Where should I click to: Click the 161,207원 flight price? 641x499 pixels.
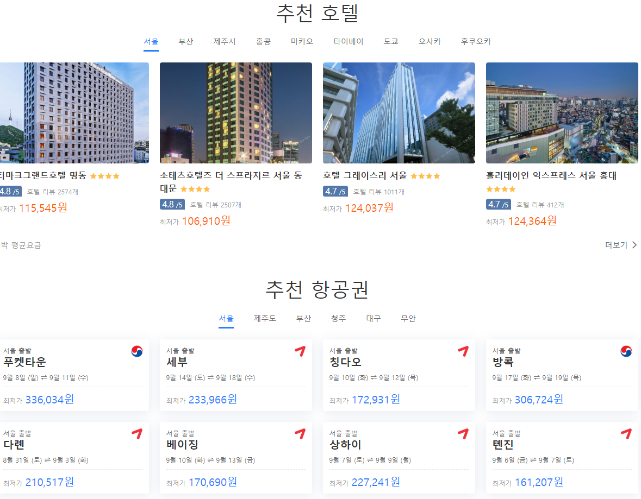tap(539, 482)
